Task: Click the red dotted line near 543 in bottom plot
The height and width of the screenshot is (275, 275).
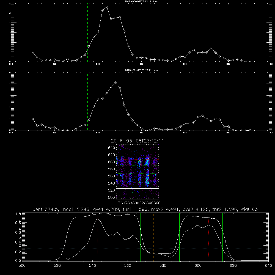Action: coord(98,237)
